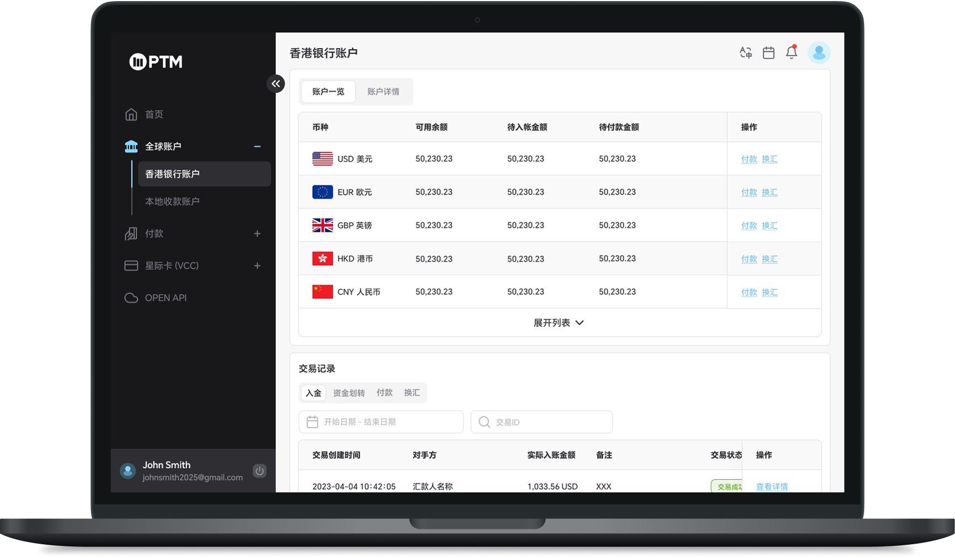This screenshot has width=955, height=558.
Task: Select the 资金划转 transaction tab
Action: point(348,393)
